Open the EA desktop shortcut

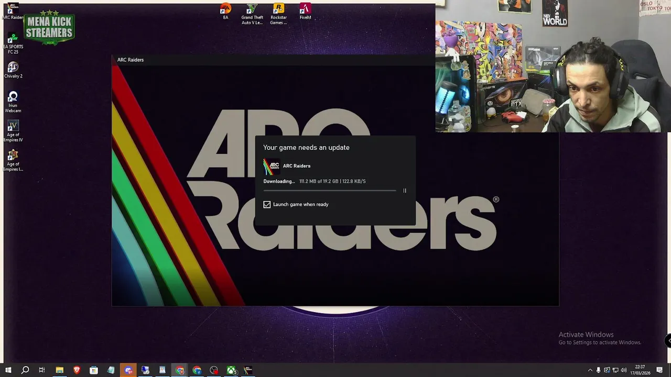click(x=225, y=12)
